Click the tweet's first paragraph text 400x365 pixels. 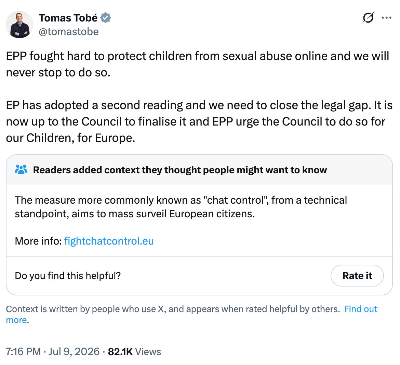tap(198, 64)
